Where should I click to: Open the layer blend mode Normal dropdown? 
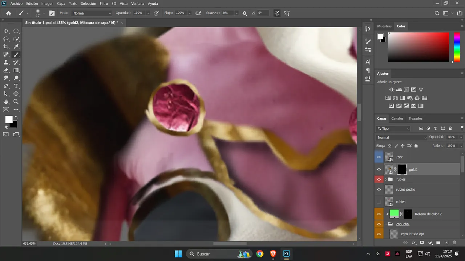(x=402, y=137)
